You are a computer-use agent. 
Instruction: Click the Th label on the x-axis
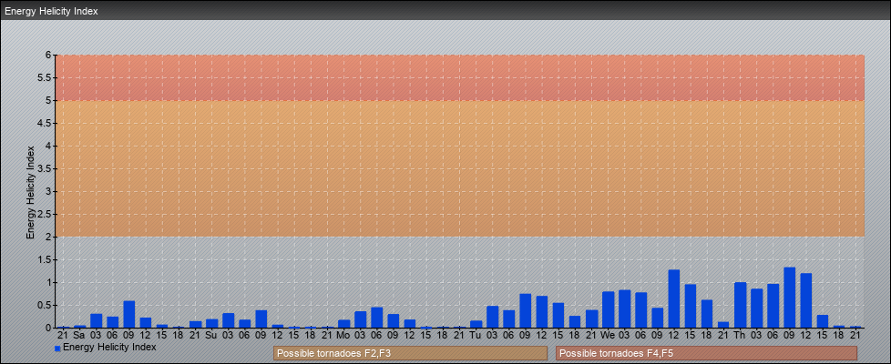pyautogui.click(x=740, y=335)
